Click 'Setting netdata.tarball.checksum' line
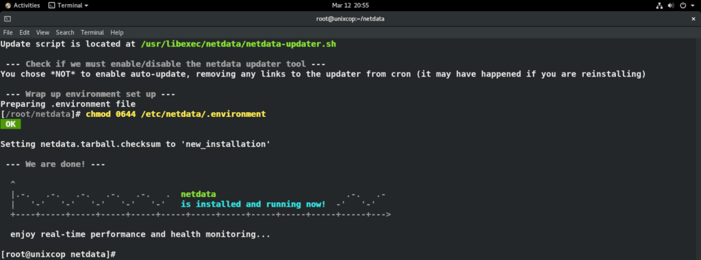Viewport: 701px width, 260px height. click(136, 144)
